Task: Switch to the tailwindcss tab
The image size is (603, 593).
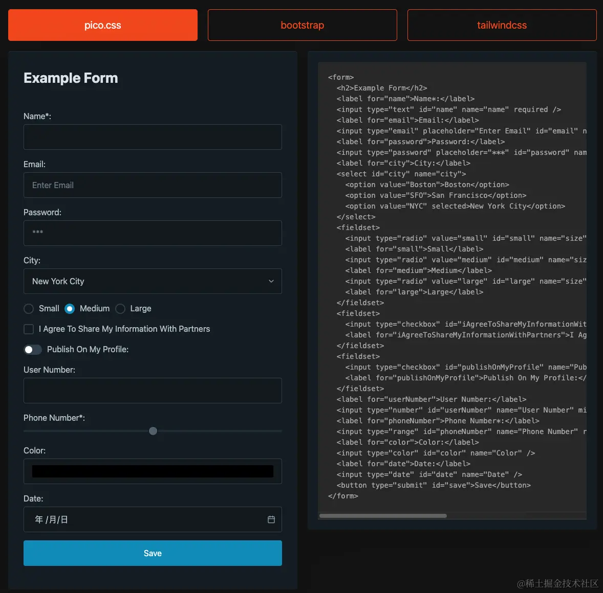Action: 502,25
